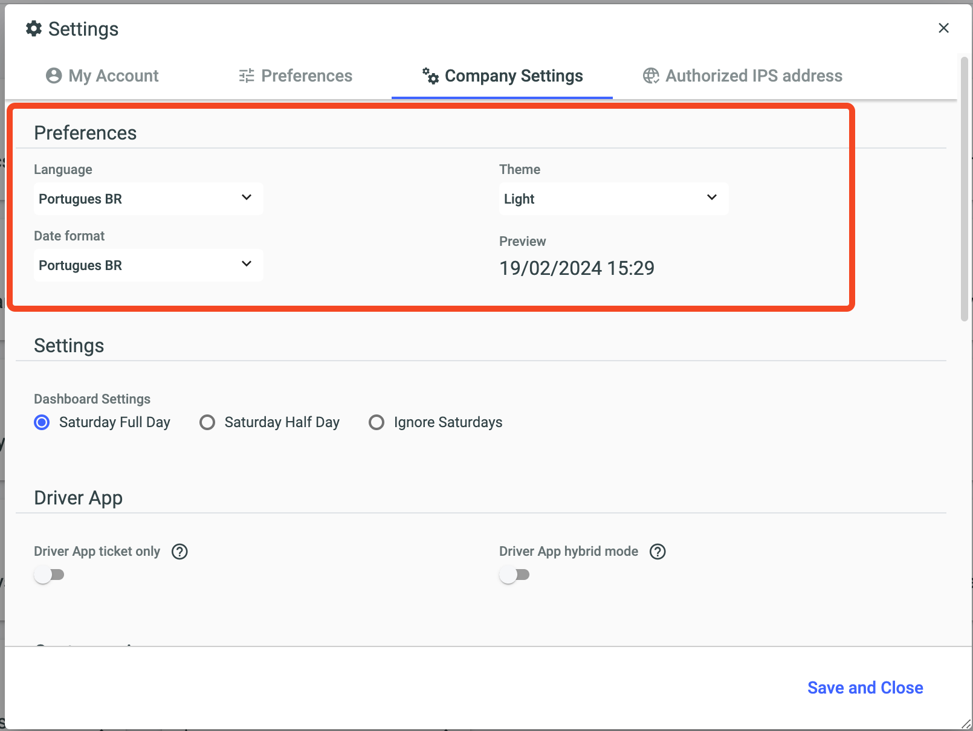
Task: Choose the Ignore Saturdays radio button
Action: 377,422
